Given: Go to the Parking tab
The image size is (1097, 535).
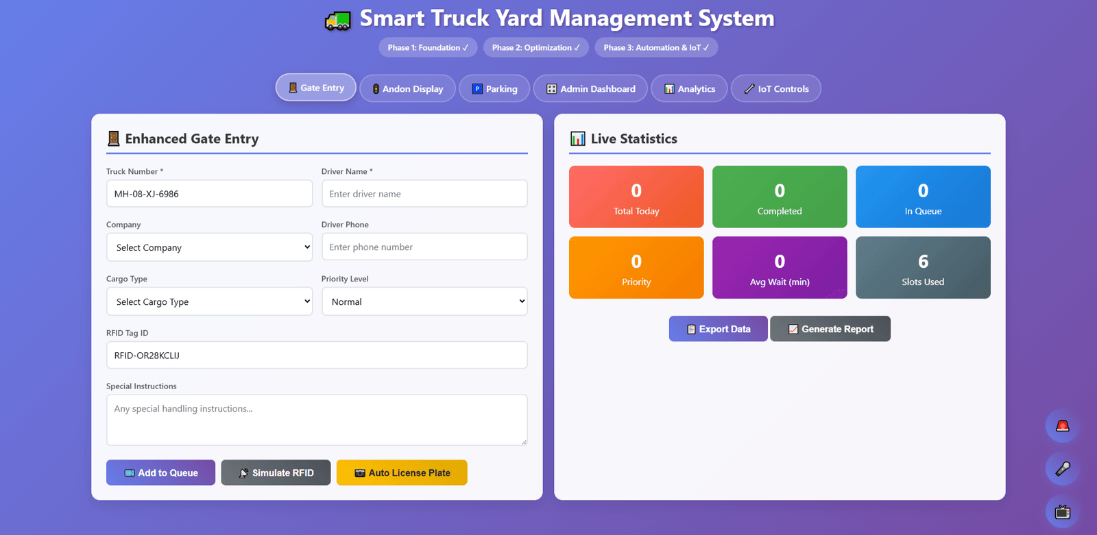Looking at the screenshot, I should pyautogui.click(x=494, y=88).
